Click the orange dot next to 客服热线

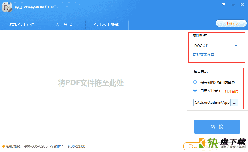click(4, 146)
